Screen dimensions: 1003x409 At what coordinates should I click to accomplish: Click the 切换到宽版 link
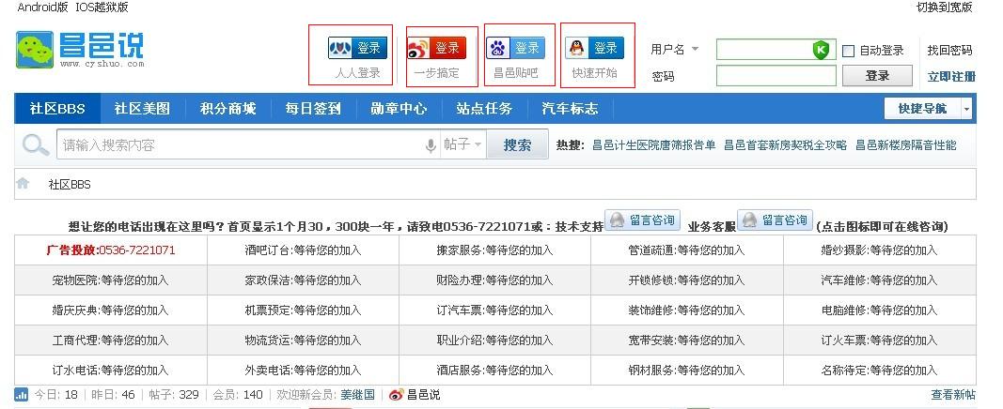coord(944,8)
